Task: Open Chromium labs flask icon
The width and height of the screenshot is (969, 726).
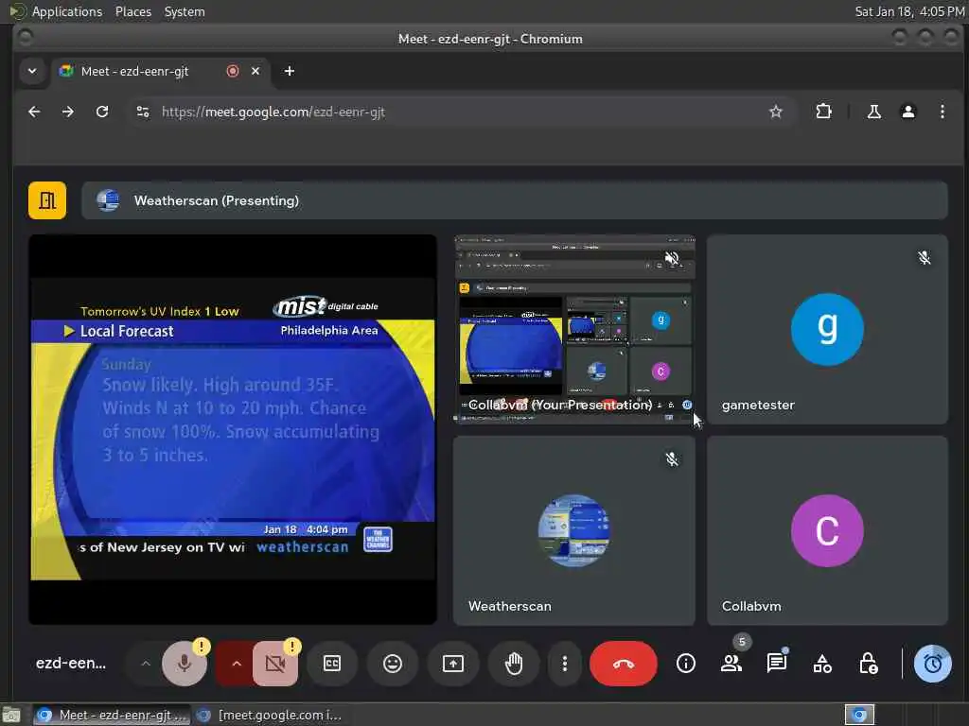Action: pyautogui.click(x=873, y=112)
